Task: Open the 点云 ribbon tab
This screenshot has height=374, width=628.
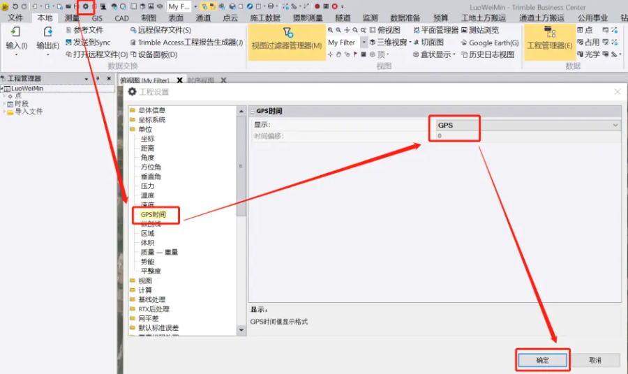Action: pos(230,18)
